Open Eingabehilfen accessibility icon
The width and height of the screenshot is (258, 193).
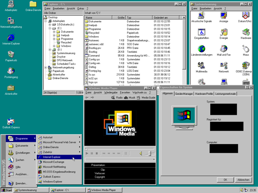coord(202,34)
